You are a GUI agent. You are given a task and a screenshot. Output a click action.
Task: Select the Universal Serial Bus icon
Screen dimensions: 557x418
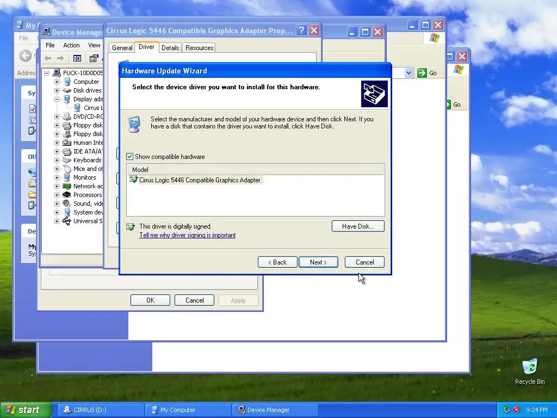click(67, 221)
